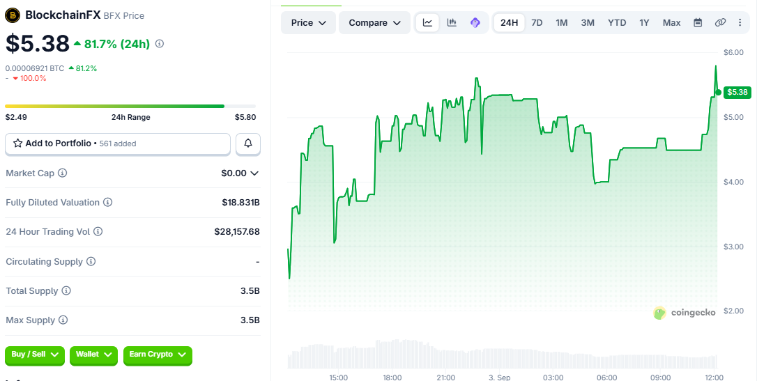Image resolution: width=757 pixels, height=381 pixels.
Task: Expand the Market Cap value chevron
Action: 254,173
